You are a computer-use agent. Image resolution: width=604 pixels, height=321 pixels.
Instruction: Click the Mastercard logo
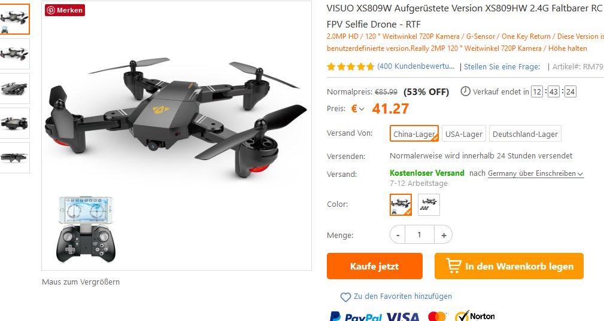(437, 316)
